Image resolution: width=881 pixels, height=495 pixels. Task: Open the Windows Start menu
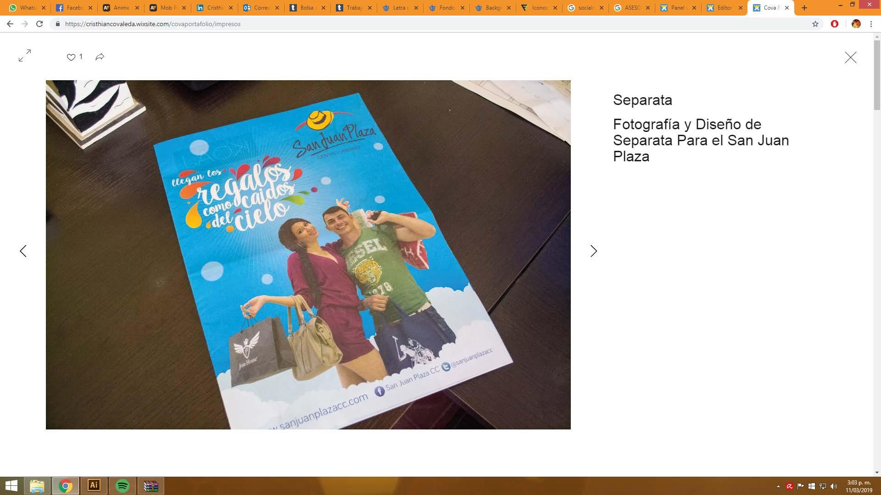coord(11,486)
